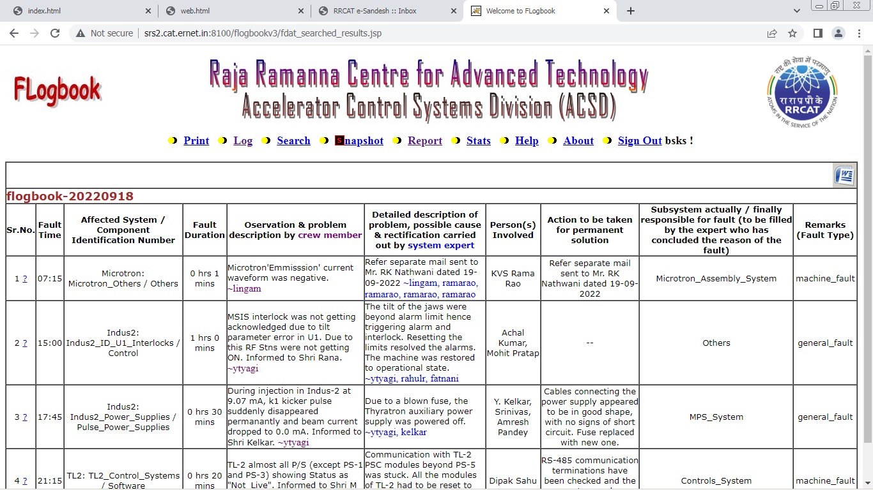This screenshot has width=873, height=490.
Task: Click the Person(s) Involved column header
Action: [x=513, y=230]
